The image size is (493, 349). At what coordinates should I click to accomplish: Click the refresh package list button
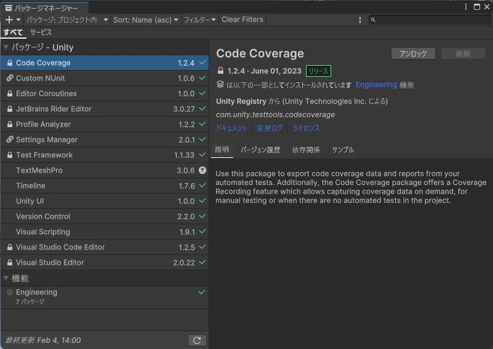(x=197, y=340)
